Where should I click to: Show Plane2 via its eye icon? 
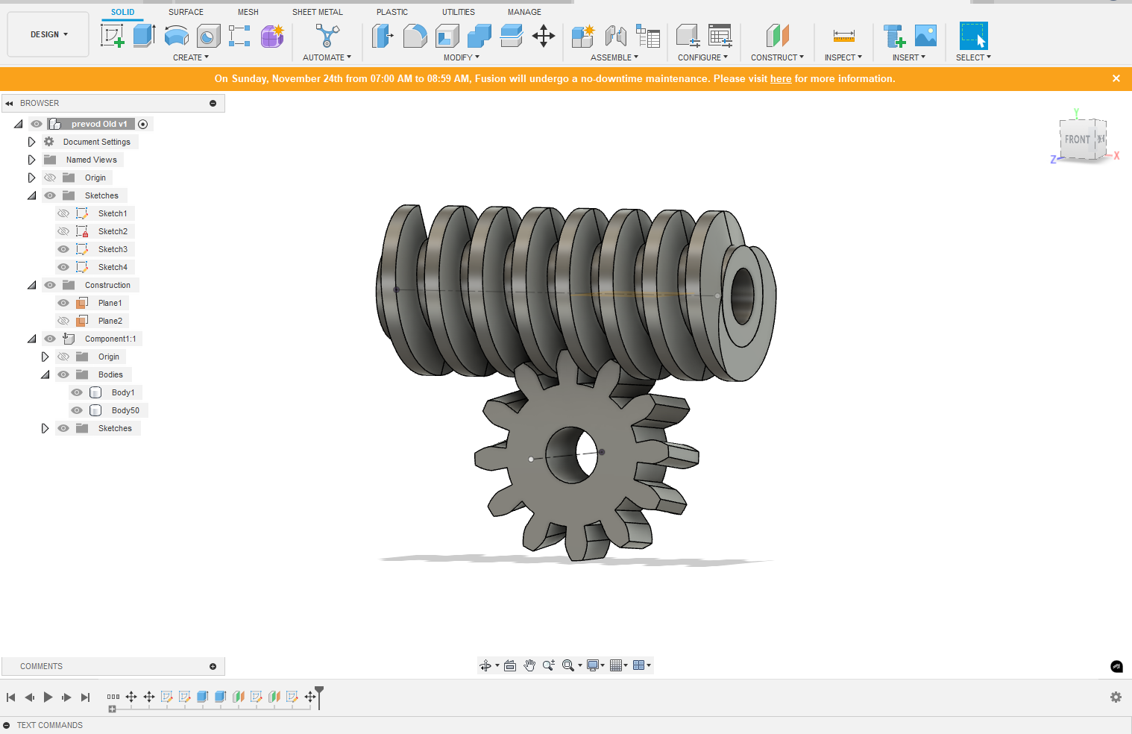[63, 321]
